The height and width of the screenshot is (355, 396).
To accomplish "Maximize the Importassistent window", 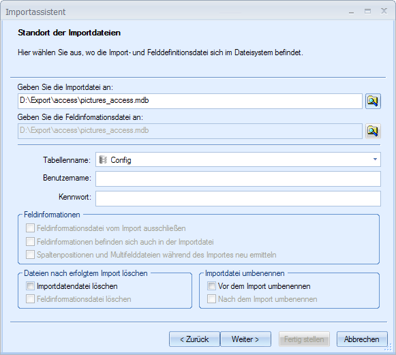I will [368, 12].
